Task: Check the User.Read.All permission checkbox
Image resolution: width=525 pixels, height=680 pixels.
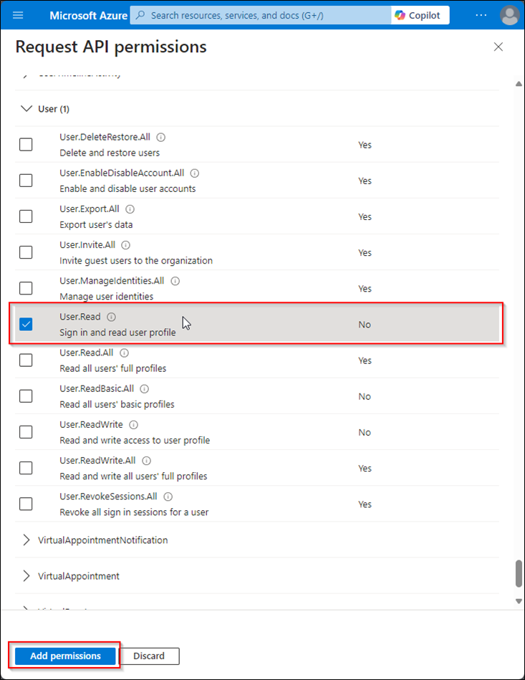Action: 26,360
